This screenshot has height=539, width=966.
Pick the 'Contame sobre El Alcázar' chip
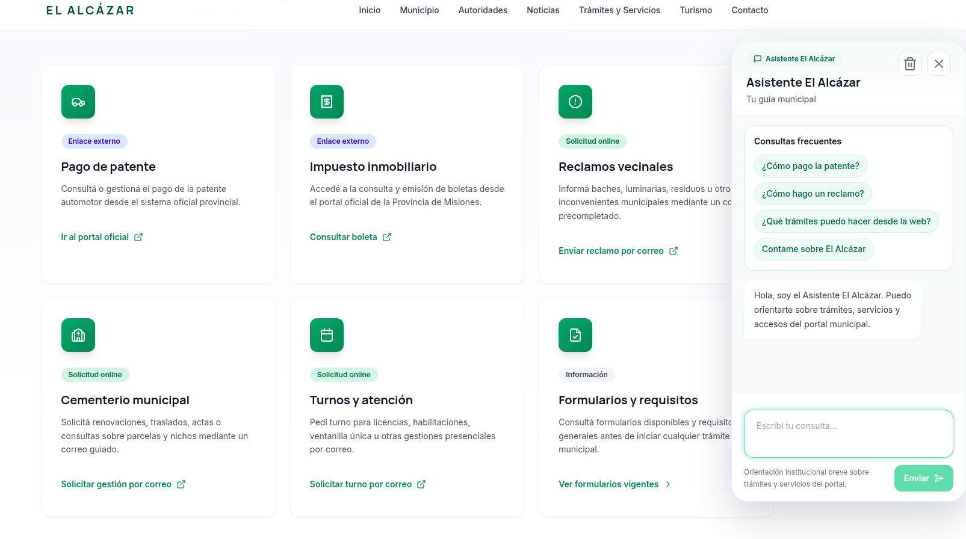click(x=813, y=249)
